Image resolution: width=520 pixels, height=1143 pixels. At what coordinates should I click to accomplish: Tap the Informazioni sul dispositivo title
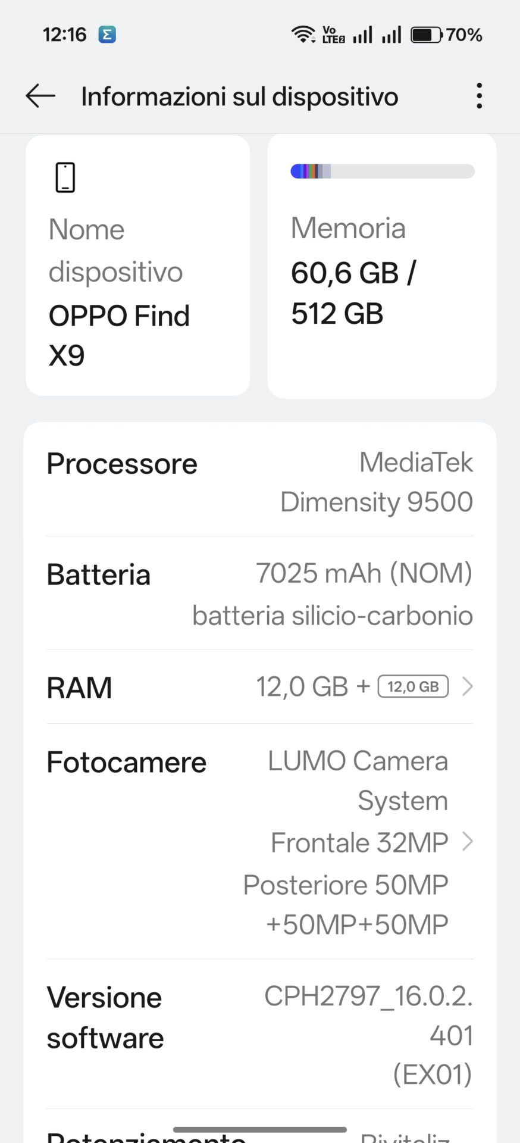point(239,96)
